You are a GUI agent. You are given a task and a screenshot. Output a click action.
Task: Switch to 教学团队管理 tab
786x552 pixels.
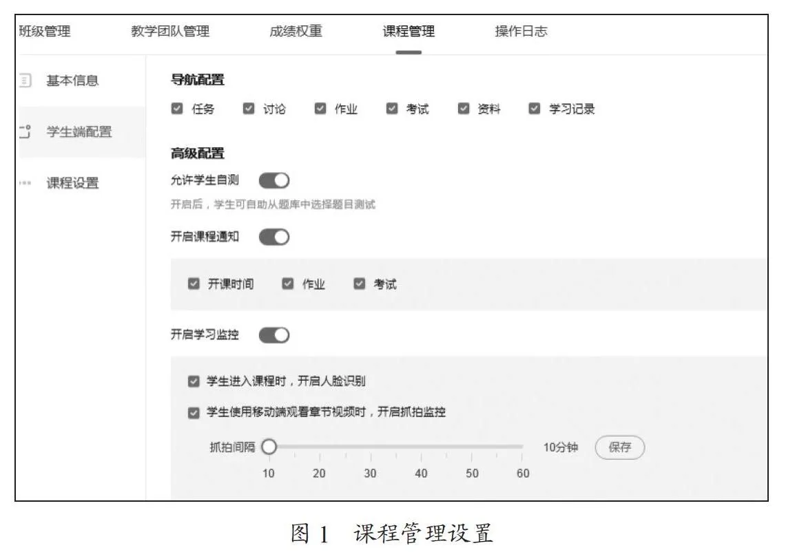coord(170,31)
